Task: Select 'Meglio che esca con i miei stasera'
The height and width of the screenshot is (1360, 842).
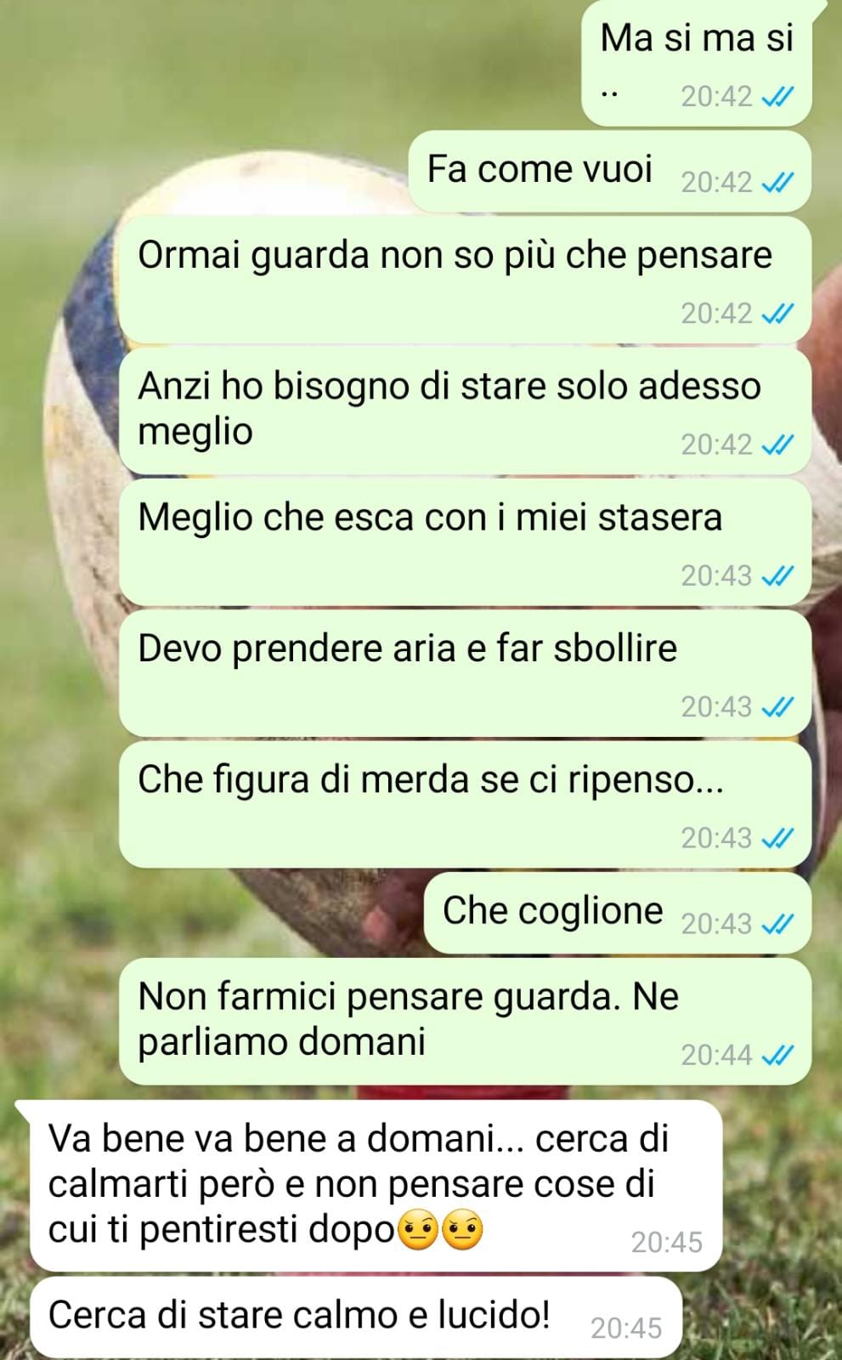Action: [466, 541]
